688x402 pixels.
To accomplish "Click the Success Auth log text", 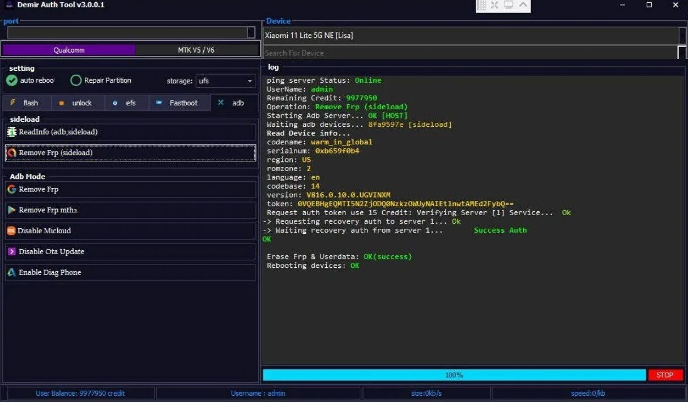I will pyautogui.click(x=500, y=230).
